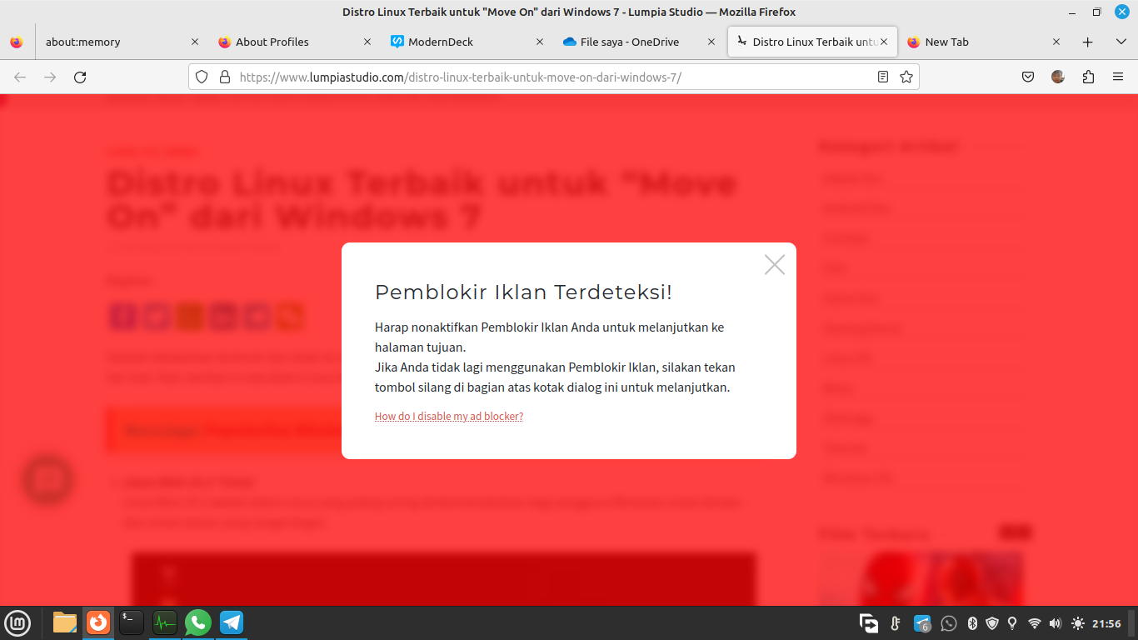
Task: Click the padlock site security icon
Action: [223, 77]
